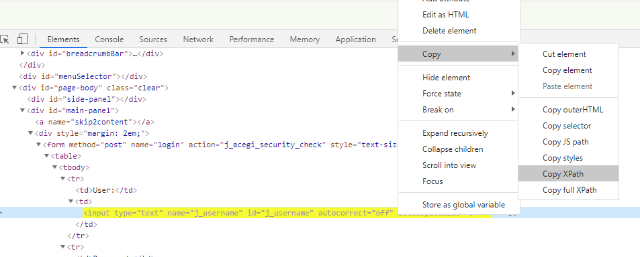This screenshot has height=257, width=640.
Task: Open the Force state submenu
Action: coord(459,94)
